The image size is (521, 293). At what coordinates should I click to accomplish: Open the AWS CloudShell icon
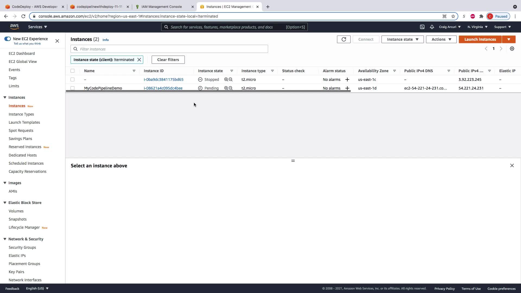pos(422,27)
